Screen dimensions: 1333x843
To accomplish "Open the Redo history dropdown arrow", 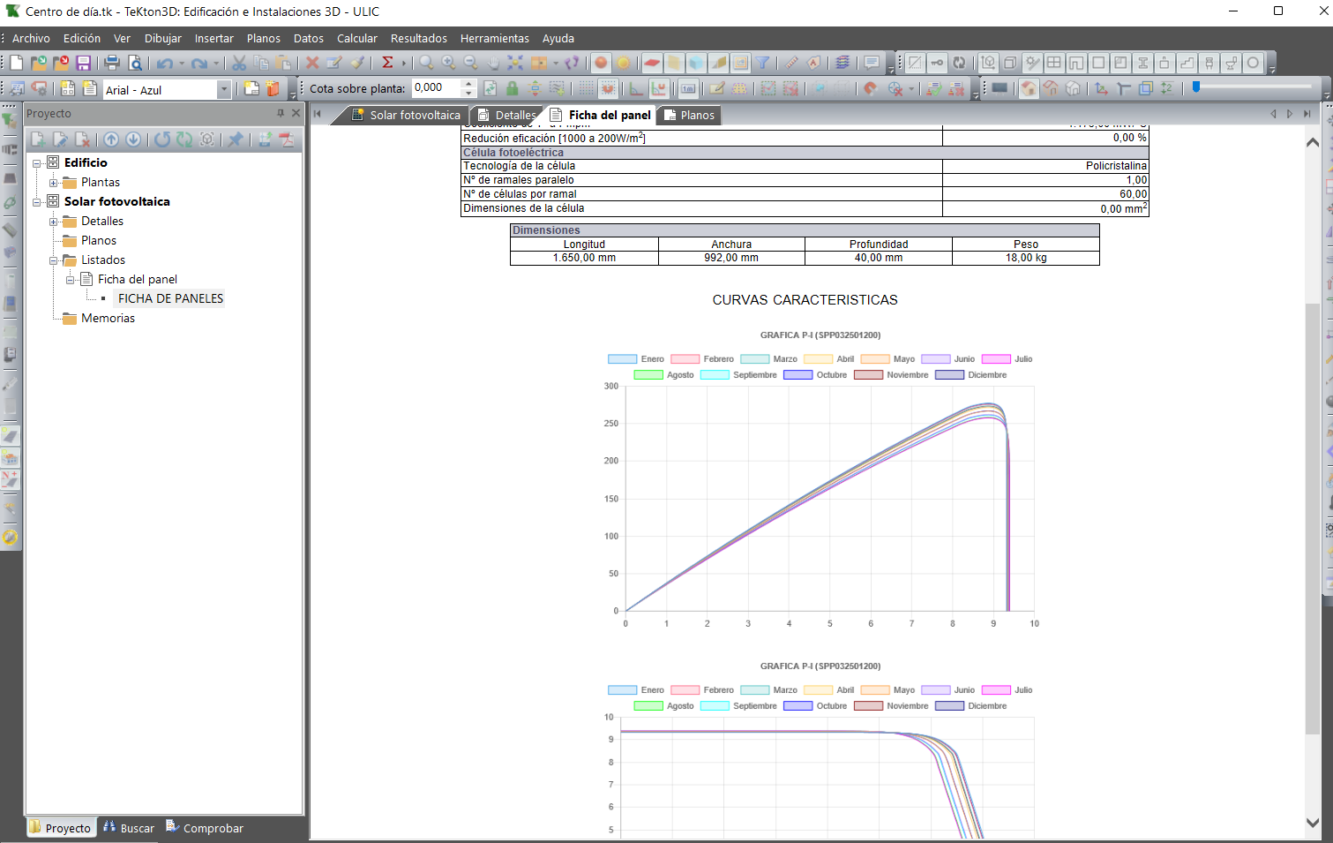I will (x=216, y=63).
